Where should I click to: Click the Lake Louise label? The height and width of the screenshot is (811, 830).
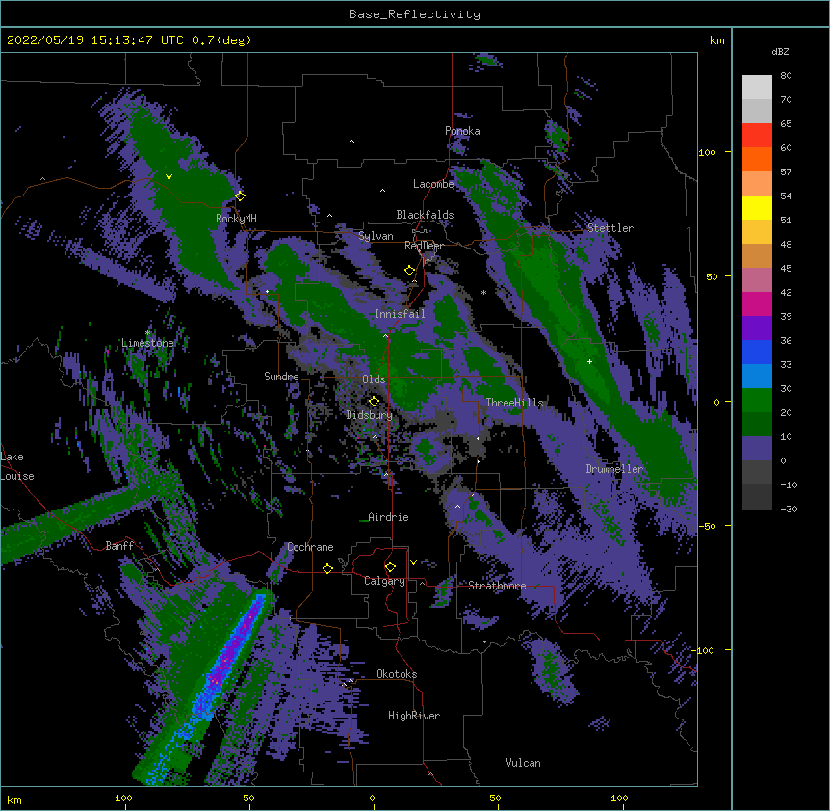click(16, 466)
